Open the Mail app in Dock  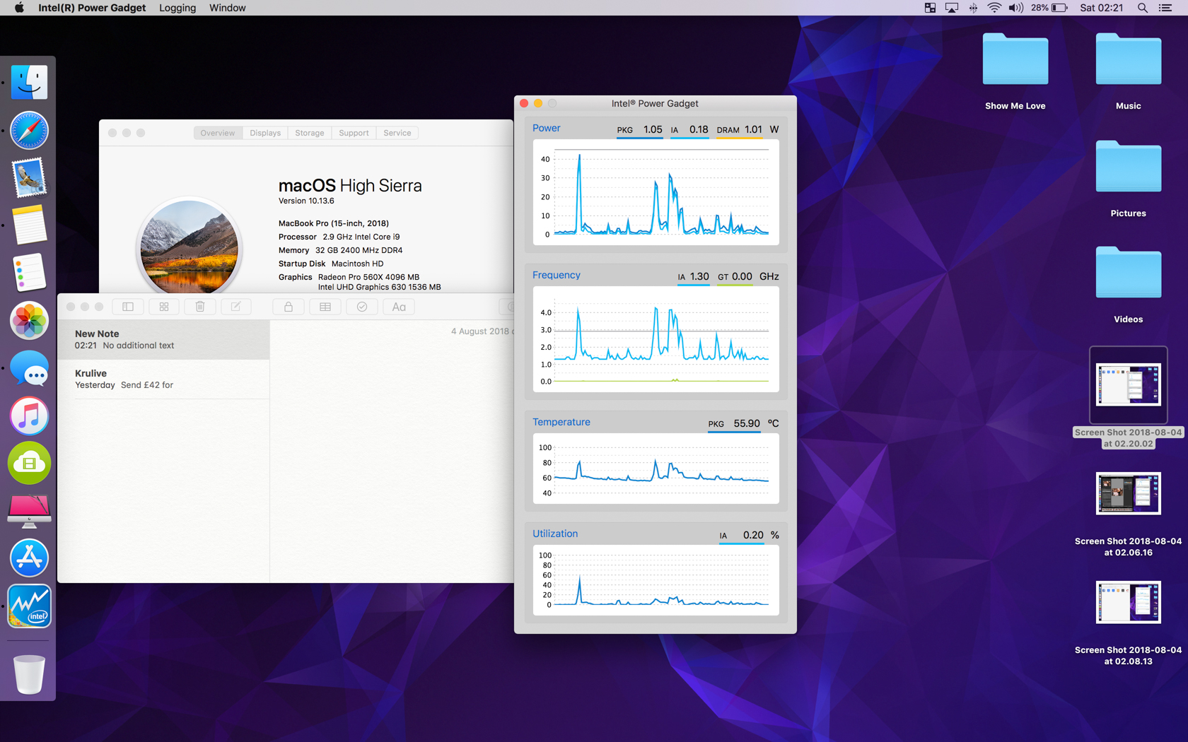(x=29, y=177)
